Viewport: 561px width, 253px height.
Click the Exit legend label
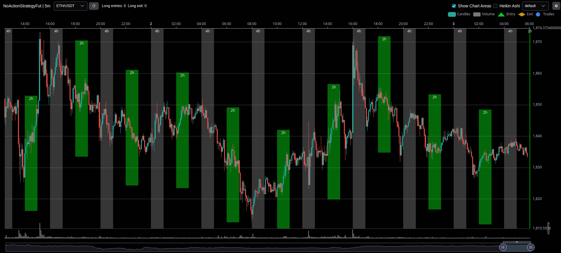pyautogui.click(x=530, y=14)
